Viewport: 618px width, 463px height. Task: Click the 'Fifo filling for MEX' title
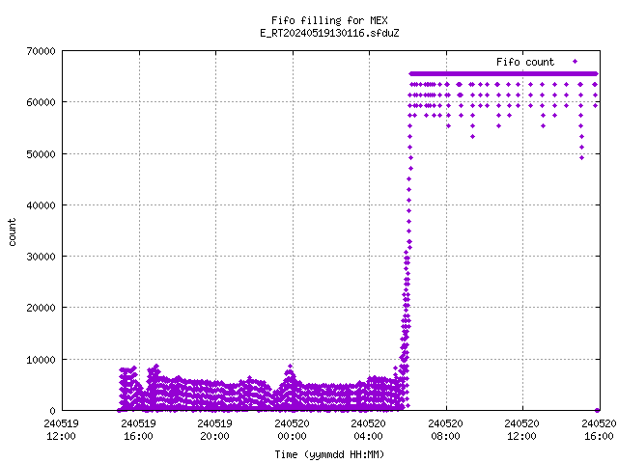[x=329, y=20]
